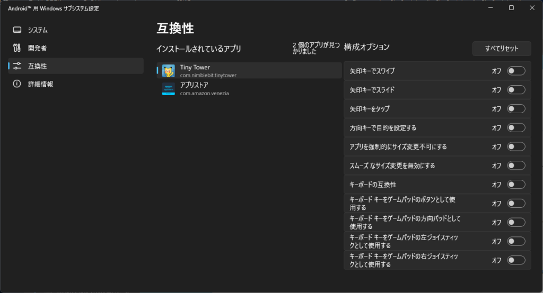Click the アプリストア Amazon app icon
This screenshot has width=543, height=293.
click(x=169, y=89)
